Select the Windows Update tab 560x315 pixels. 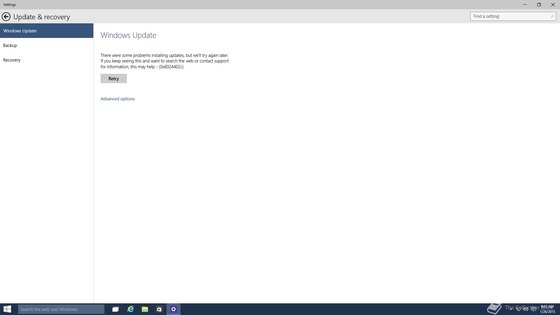(x=47, y=31)
